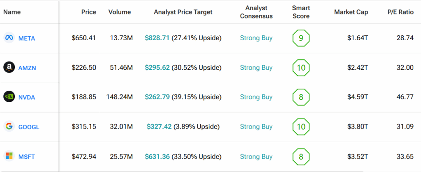Click GOOGL's Smart Score 10 badge
421x172 pixels.
[x=301, y=126]
